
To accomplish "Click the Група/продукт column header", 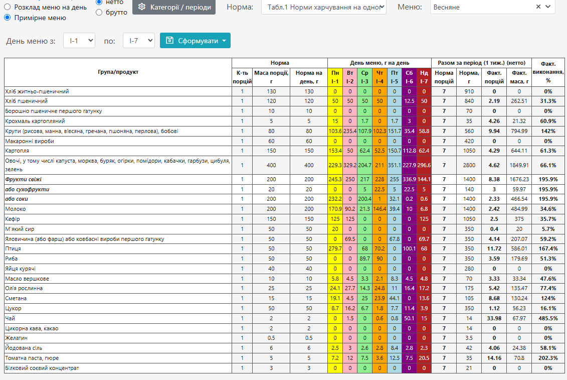I will click(118, 72).
